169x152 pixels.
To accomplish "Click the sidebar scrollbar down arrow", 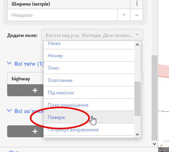I will pyautogui.click(x=154, y=144).
